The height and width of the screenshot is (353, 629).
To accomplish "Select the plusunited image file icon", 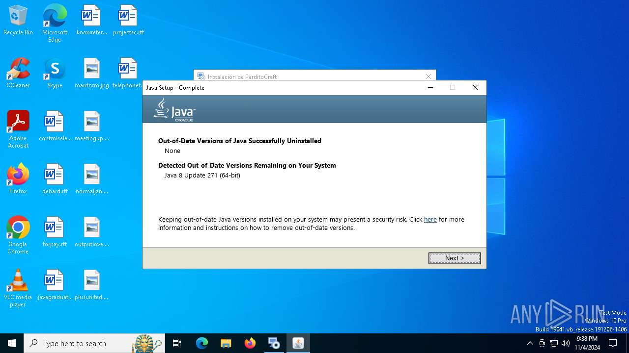I will pos(92,285).
